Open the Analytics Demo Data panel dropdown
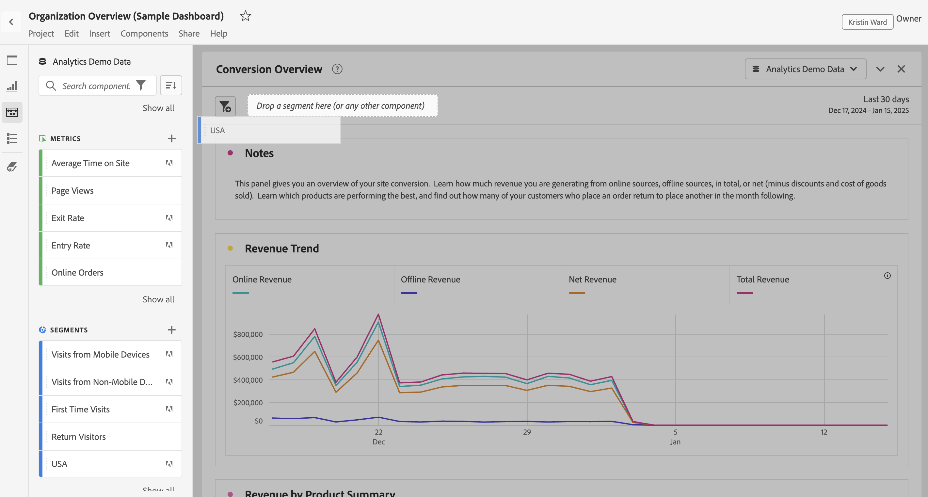The image size is (928, 497). (805, 69)
